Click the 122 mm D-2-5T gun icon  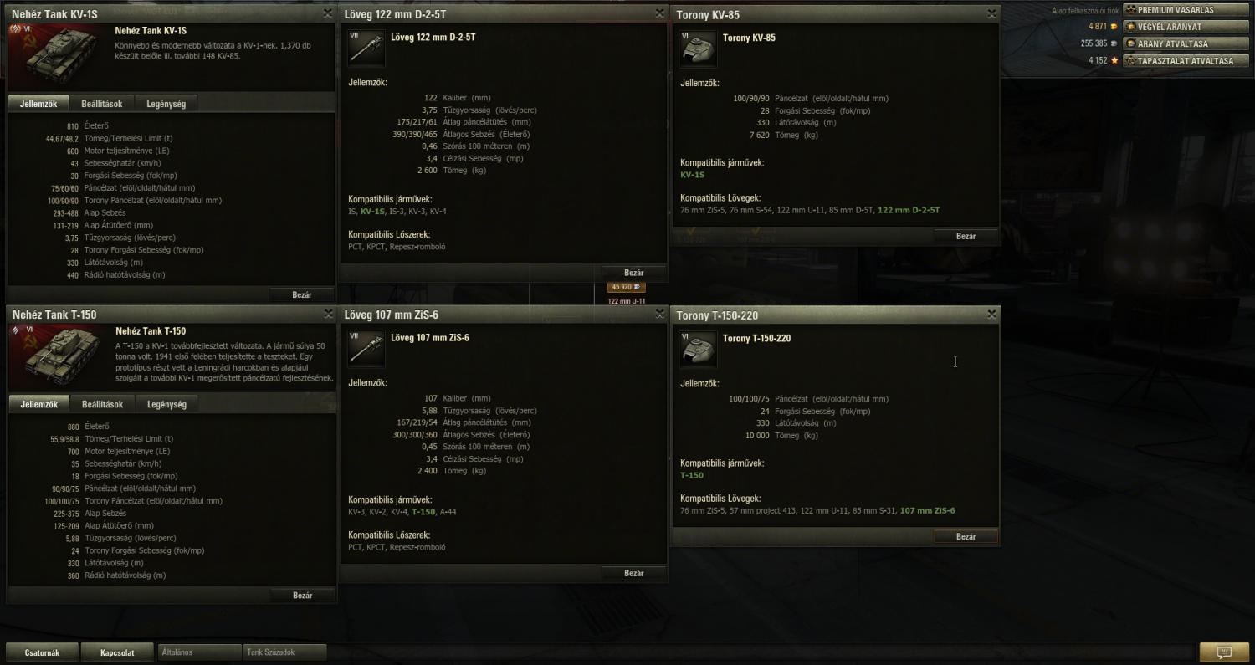pos(366,48)
